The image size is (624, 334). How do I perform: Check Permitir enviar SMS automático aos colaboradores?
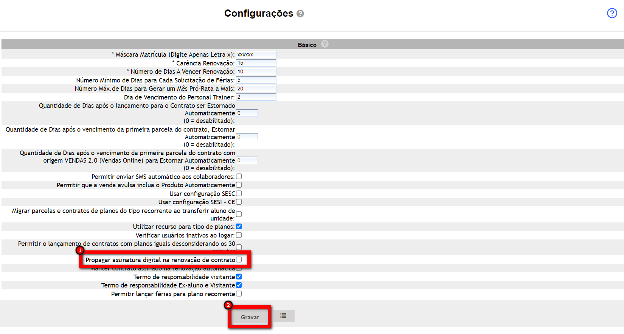pos(239,177)
